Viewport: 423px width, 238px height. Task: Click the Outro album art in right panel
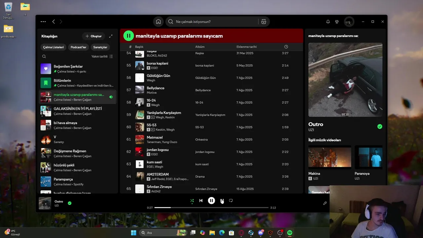click(x=345, y=80)
